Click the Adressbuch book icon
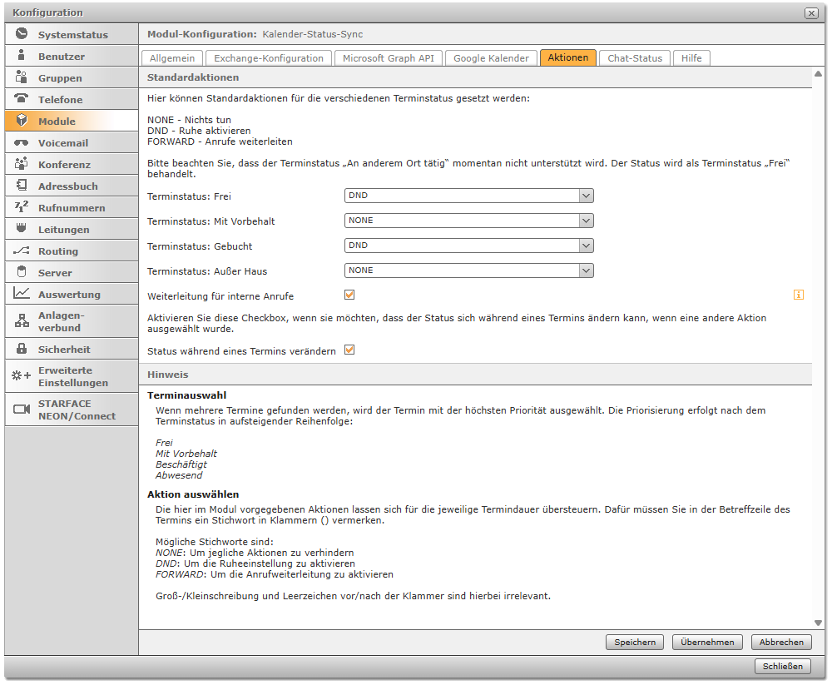This screenshot has width=832, height=685. pos(22,186)
